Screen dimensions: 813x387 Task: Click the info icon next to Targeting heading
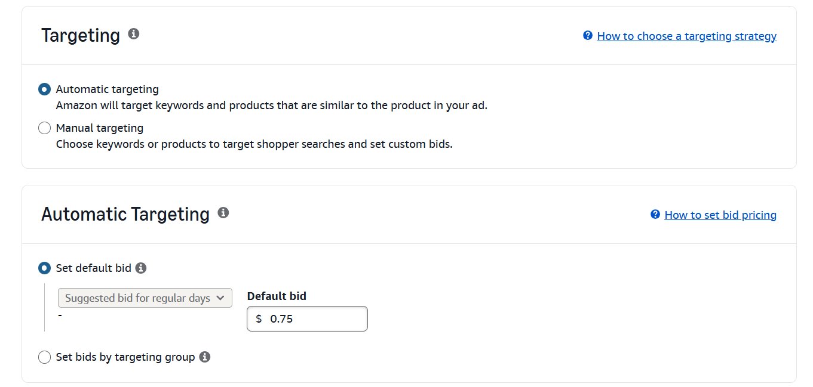pyautogui.click(x=133, y=34)
